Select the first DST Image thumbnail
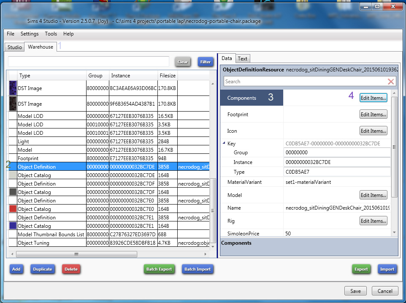 point(13,88)
